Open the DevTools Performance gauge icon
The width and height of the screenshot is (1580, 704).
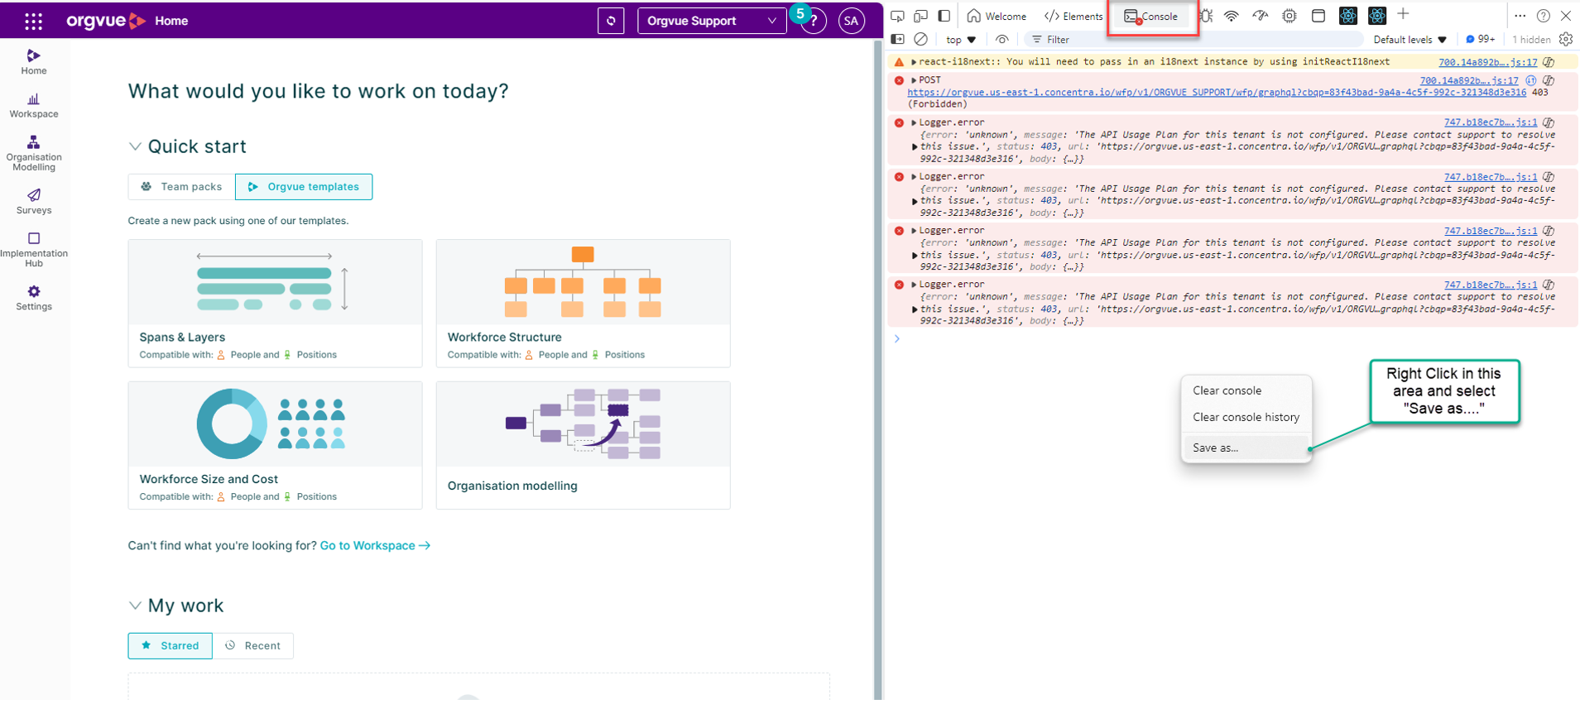pos(1261,16)
